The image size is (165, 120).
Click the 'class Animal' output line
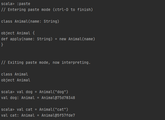point(15,74)
